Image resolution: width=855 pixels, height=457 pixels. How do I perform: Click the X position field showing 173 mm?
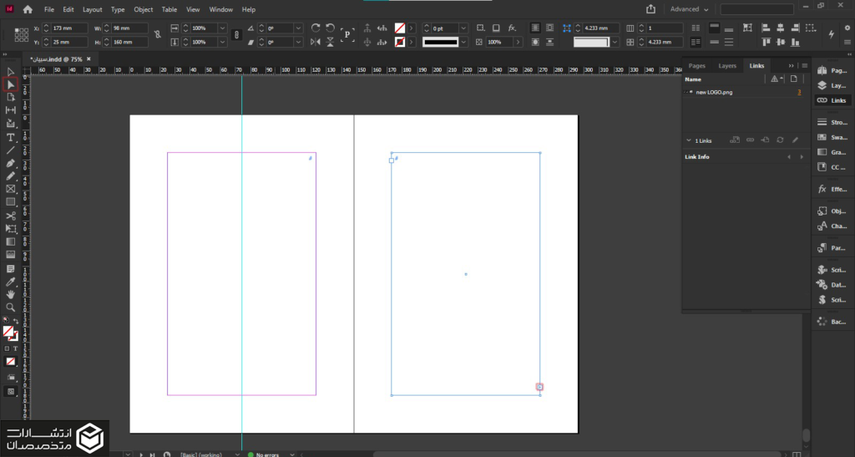pyautogui.click(x=68, y=28)
